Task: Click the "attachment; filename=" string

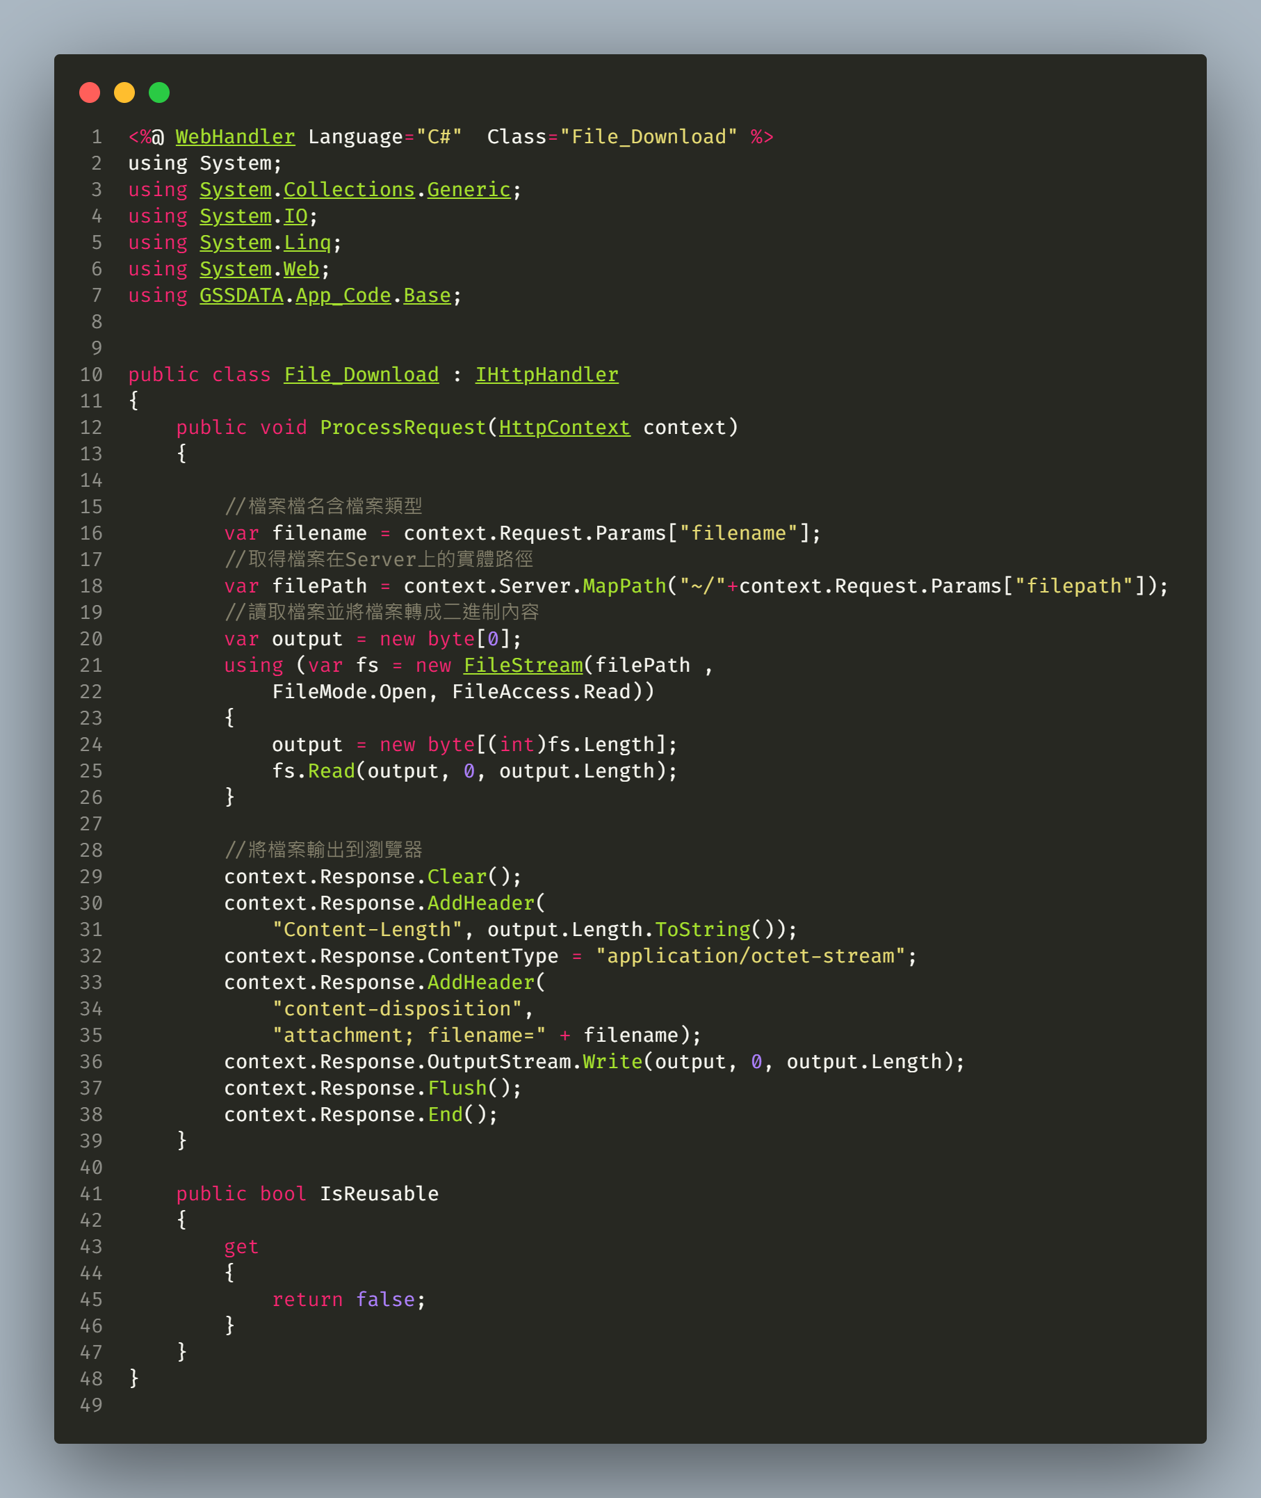Action: click(x=409, y=1036)
